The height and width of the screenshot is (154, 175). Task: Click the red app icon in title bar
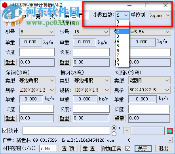point(5,5)
